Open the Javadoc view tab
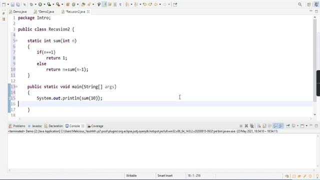 [35, 126]
